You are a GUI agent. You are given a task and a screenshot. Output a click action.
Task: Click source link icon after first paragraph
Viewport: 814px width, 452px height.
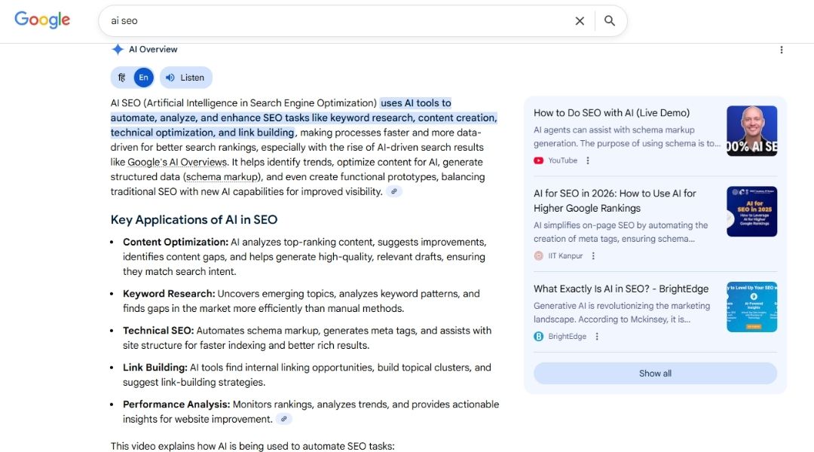click(x=394, y=191)
